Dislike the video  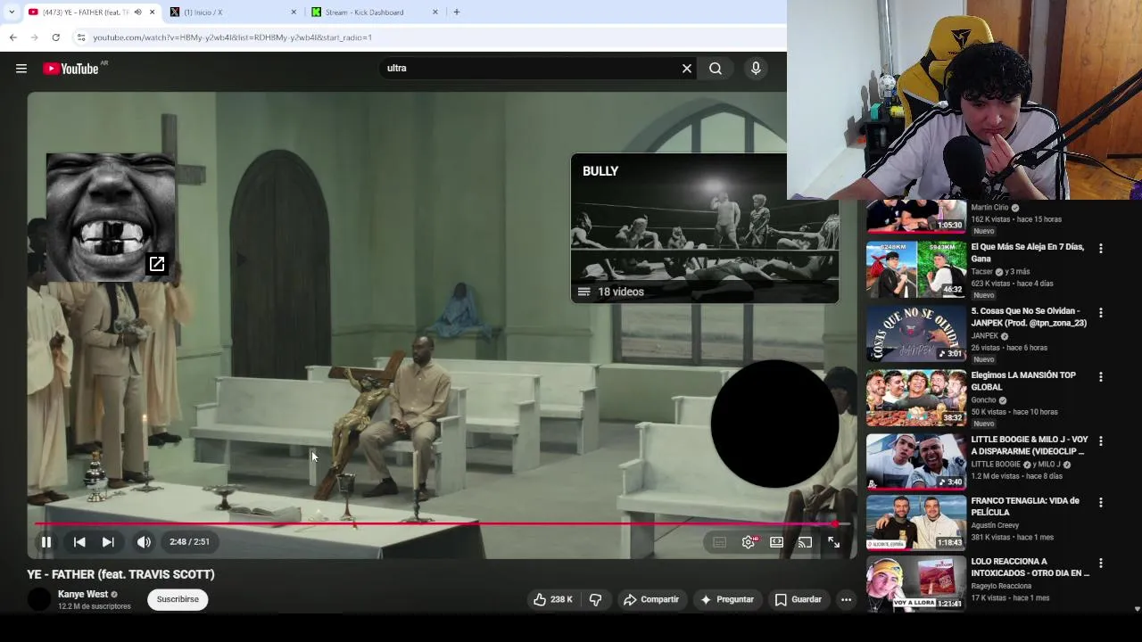click(x=595, y=599)
